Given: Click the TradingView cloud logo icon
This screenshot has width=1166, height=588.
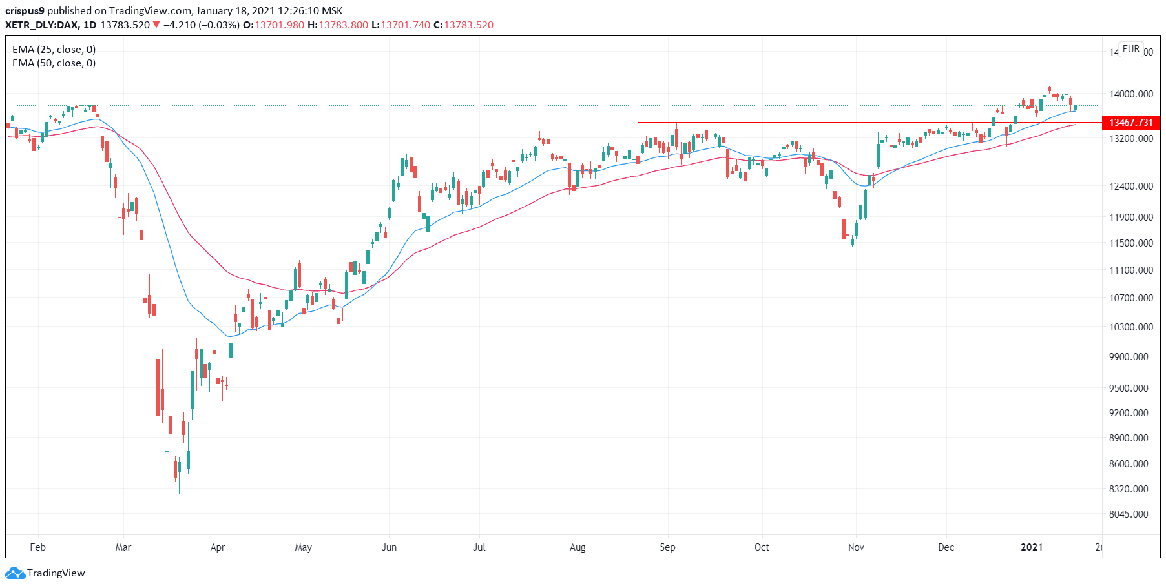Looking at the screenshot, I should tap(15, 573).
